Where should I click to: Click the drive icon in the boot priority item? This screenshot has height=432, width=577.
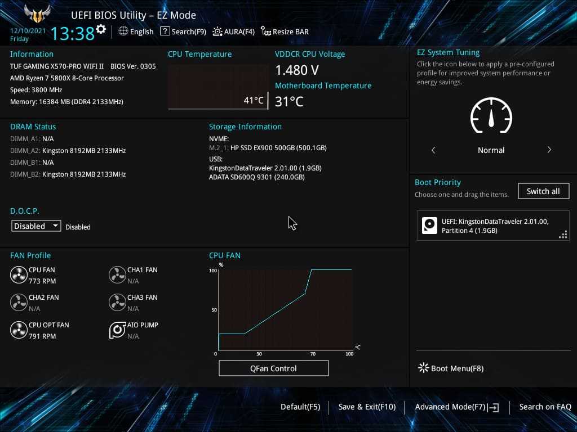pos(429,226)
